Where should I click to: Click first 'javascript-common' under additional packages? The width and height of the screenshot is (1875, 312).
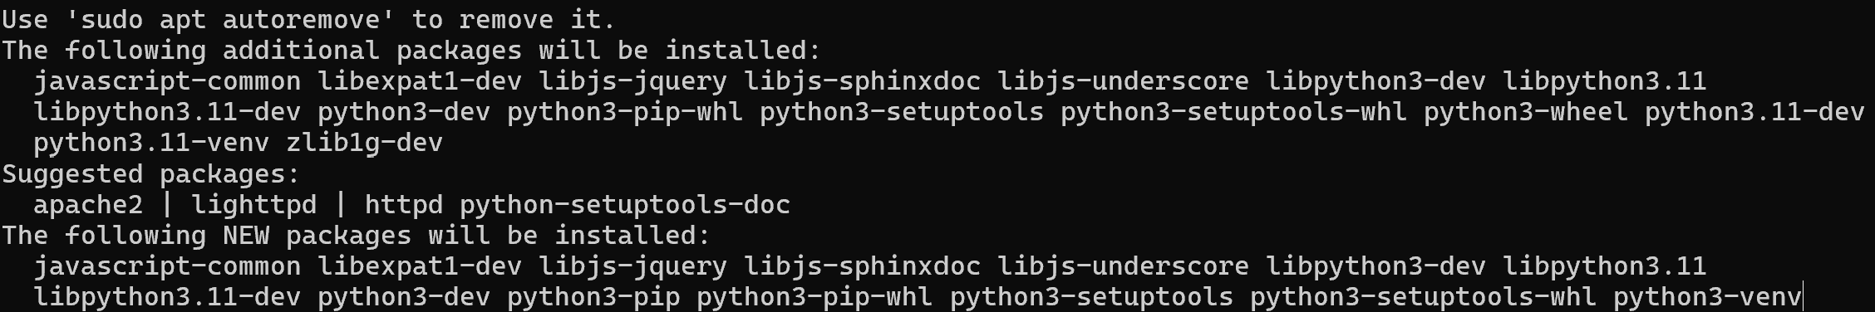[167, 81]
